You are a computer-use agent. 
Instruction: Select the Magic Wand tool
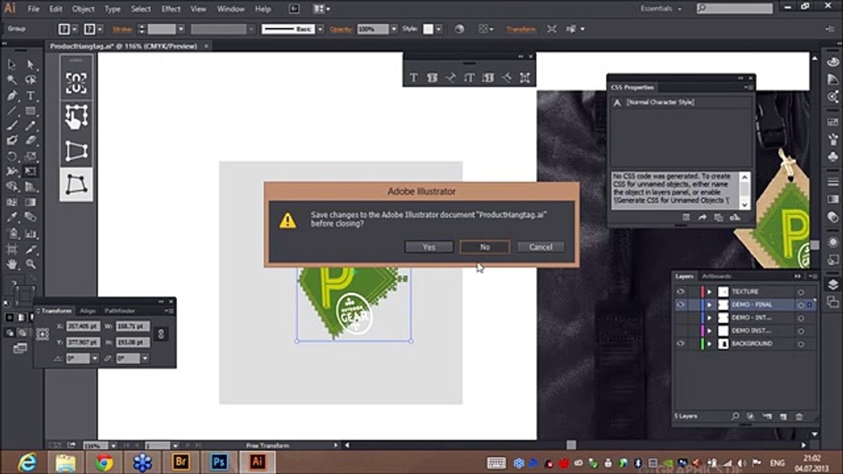tap(12, 80)
